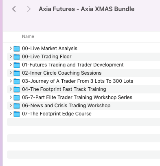This screenshot has height=166, width=160.
Task: Expand 04-The Footprint Fast Track Training
Action: click(x=11, y=89)
